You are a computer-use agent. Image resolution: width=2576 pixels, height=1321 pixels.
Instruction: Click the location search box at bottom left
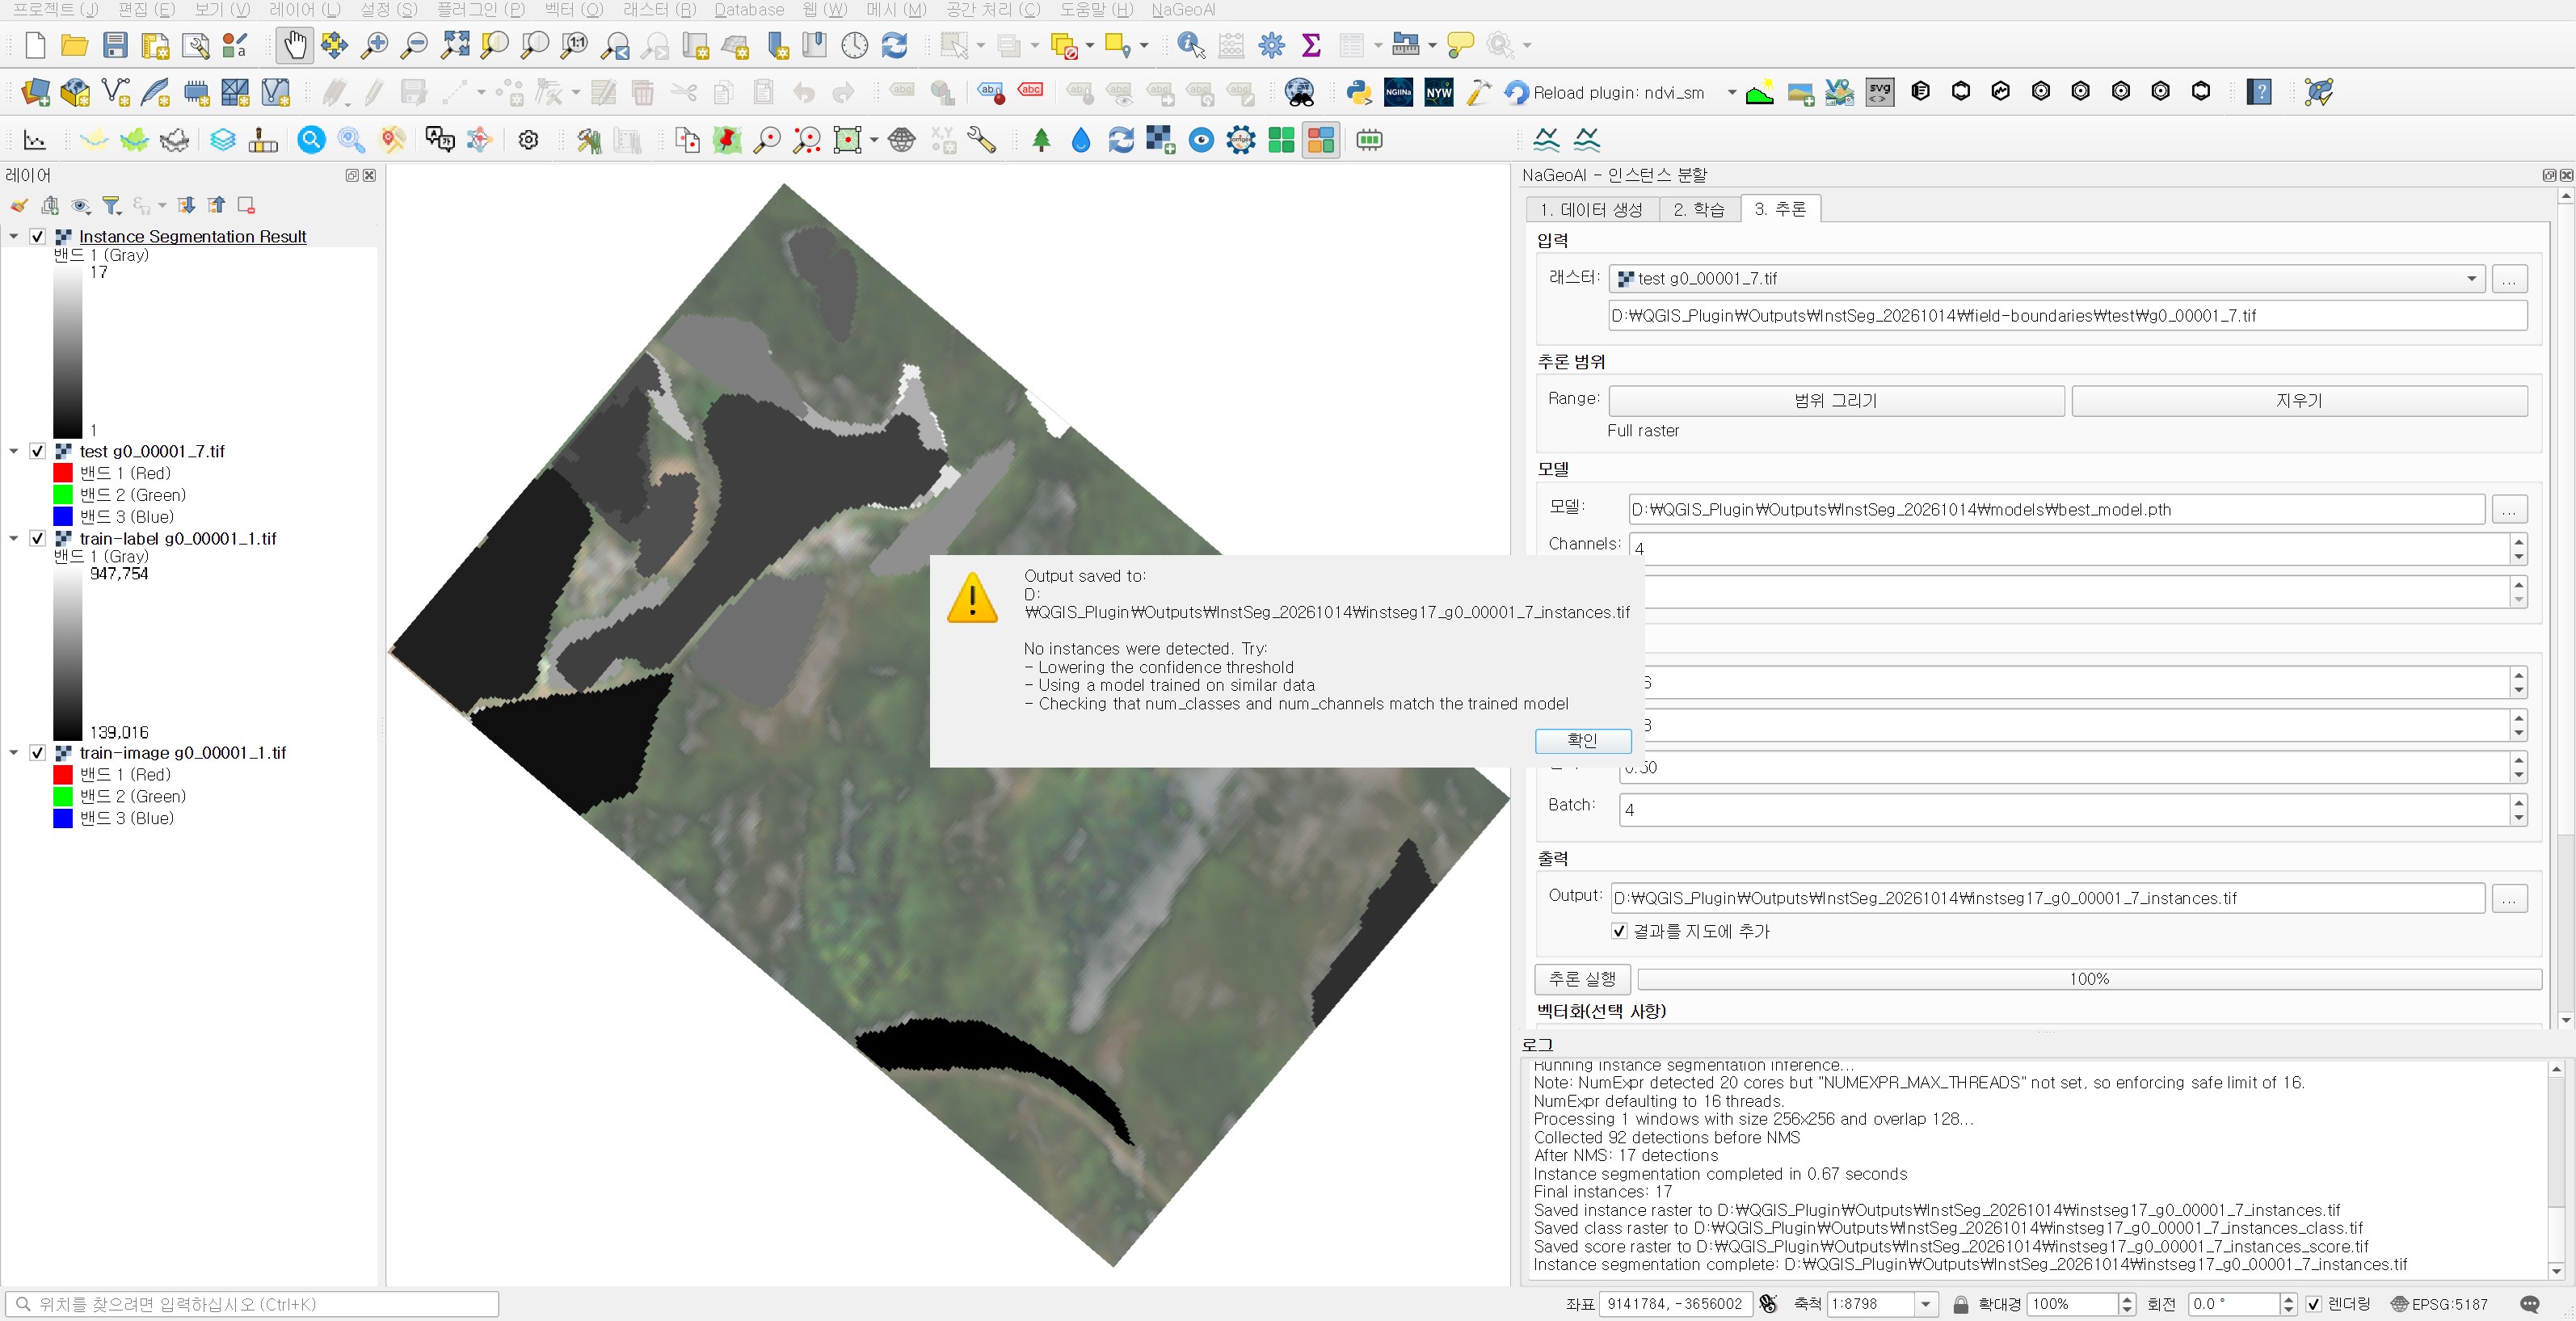(x=252, y=1304)
